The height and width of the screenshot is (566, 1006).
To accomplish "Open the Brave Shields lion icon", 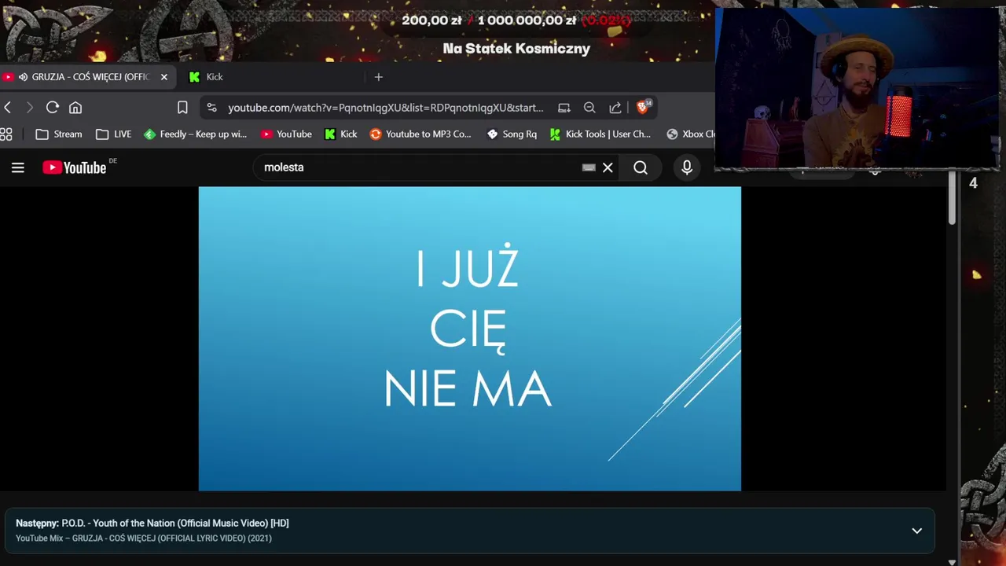I will pos(643,107).
